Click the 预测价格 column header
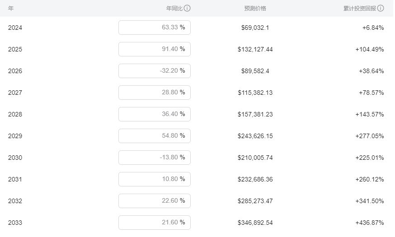Image resolution: width=395 pixels, height=237 pixels. (x=255, y=8)
